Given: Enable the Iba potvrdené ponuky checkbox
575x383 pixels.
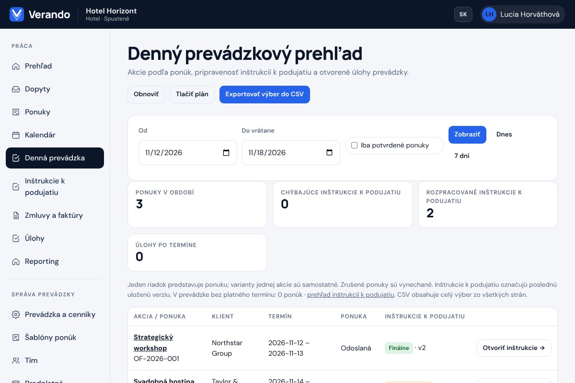Looking at the screenshot, I should (355, 146).
